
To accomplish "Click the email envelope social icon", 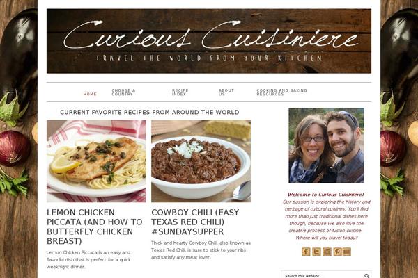I will [346, 252].
